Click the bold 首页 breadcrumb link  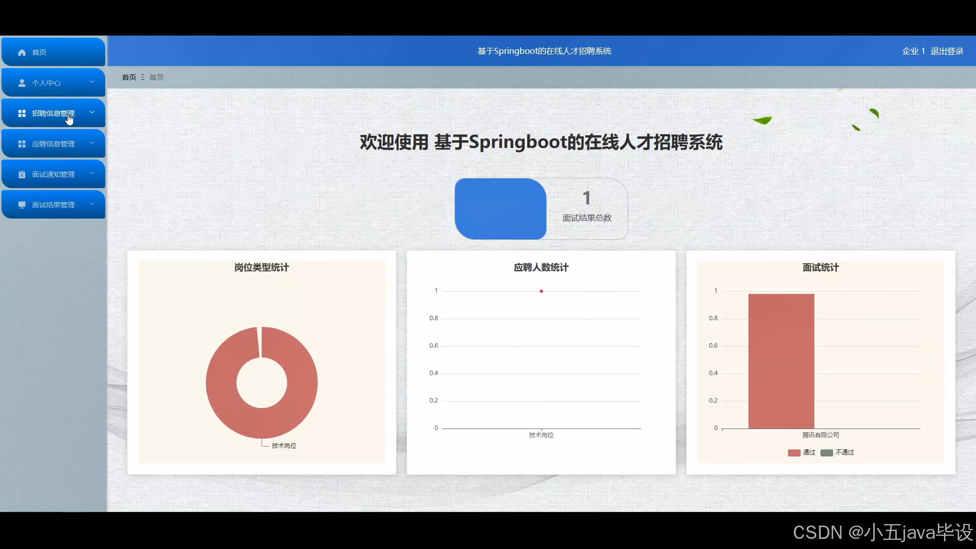pos(129,77)
